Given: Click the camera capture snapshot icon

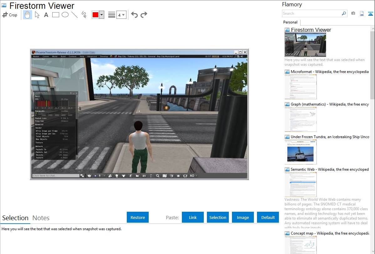Looking at the screenshot, I should coord(353,13).
